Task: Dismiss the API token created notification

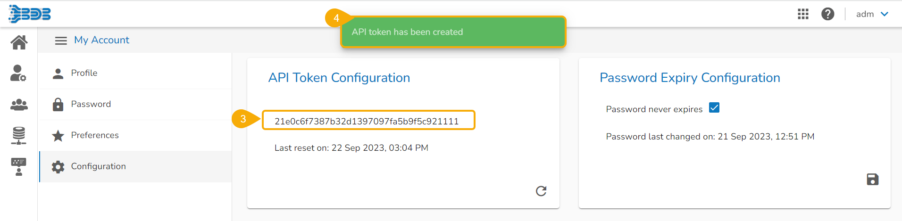Action: tap(453, 32)
